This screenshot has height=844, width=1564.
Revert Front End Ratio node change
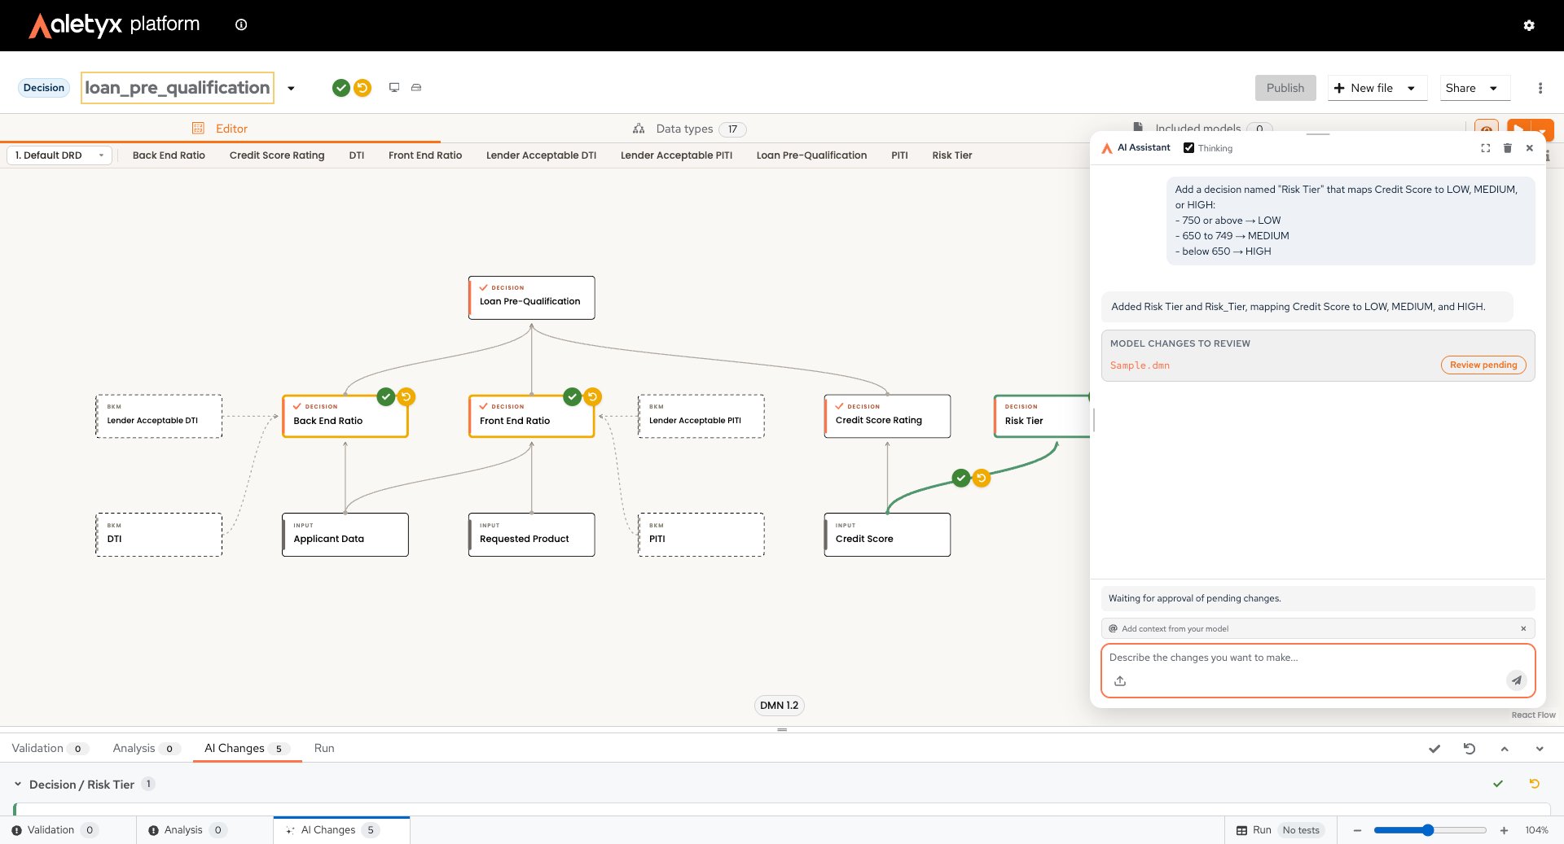pyautogui.click(x=593, y=397)
